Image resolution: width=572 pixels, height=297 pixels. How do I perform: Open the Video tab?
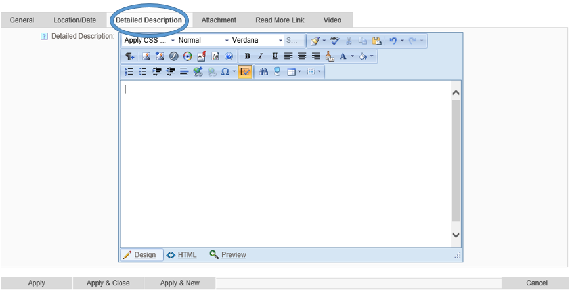coord(332,20)
